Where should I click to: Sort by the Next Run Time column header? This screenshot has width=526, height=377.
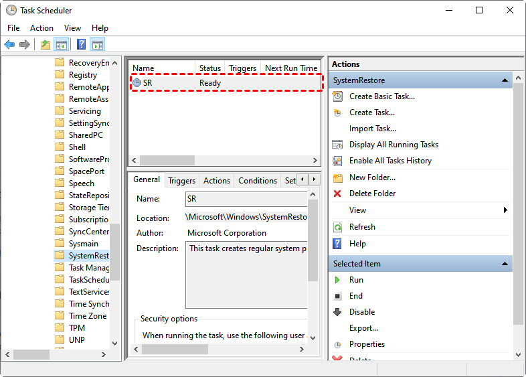tap(291, 68)
